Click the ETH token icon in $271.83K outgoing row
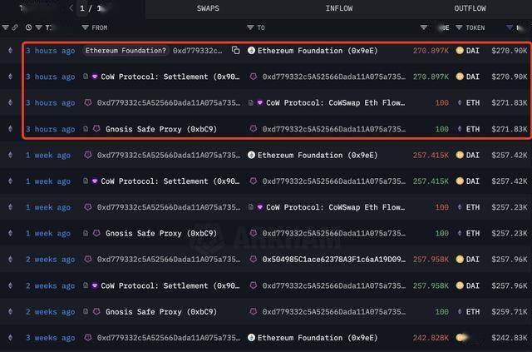Image resolution: width=532 pixels, height=352 pixels. pos(460,102)
